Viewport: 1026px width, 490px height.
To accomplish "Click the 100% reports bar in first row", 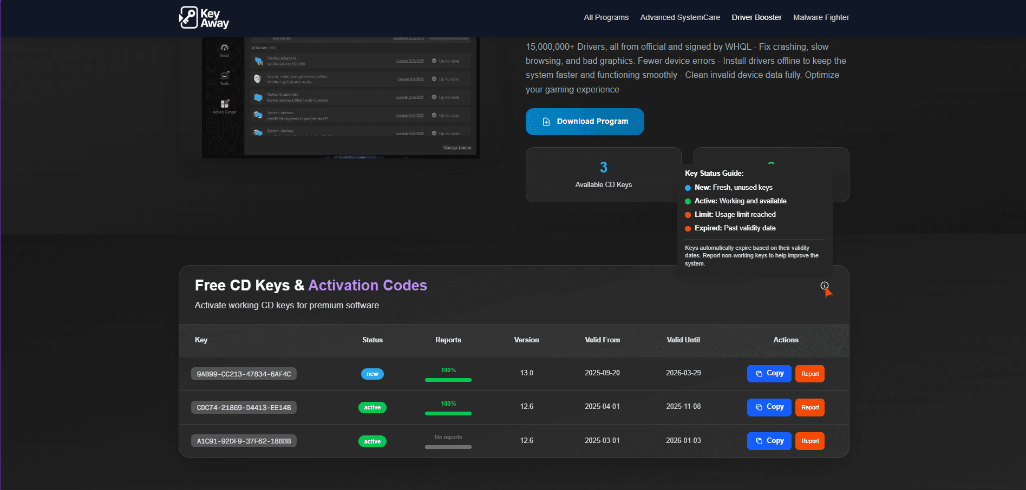I will [x=448, y=380].
